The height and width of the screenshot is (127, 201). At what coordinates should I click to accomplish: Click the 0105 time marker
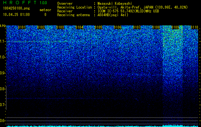click(x=98, y=27)
